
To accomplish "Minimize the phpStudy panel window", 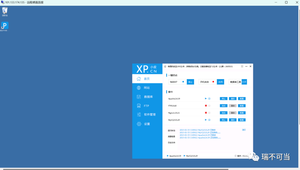I will click(246, 66).
